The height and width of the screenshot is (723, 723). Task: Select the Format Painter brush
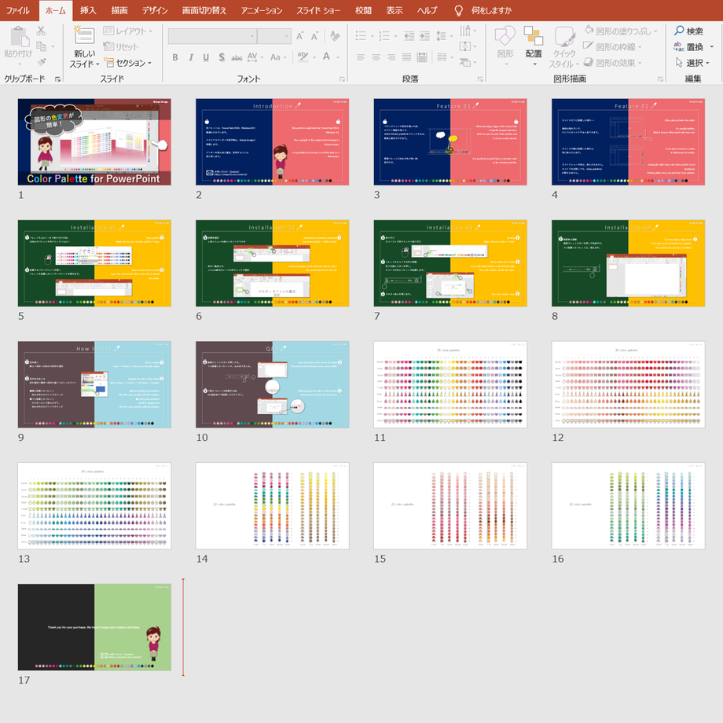coord(41,62)
